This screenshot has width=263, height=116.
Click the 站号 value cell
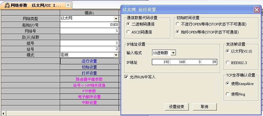click(x=89, y=49)
